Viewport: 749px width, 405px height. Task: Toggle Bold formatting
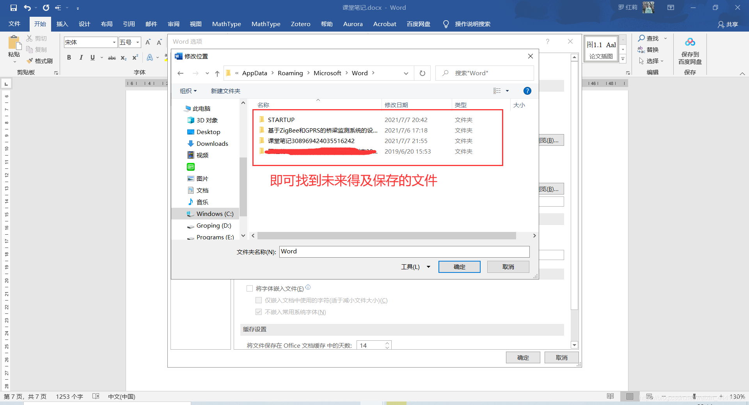[x=69, y=58]
